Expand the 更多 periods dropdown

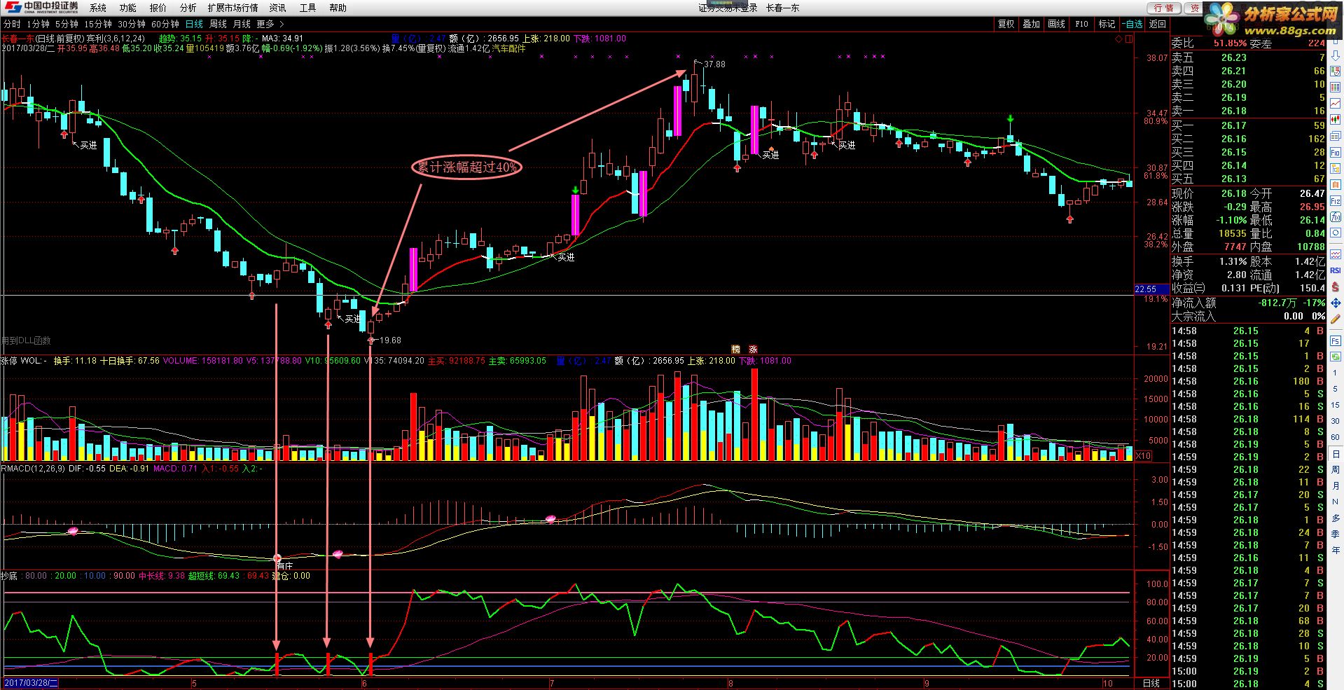click(x=270, y=24)
